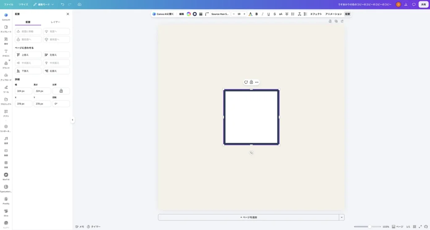Open the corner rounding control
This screenshot has width=430, height=230.
[207, 14]
